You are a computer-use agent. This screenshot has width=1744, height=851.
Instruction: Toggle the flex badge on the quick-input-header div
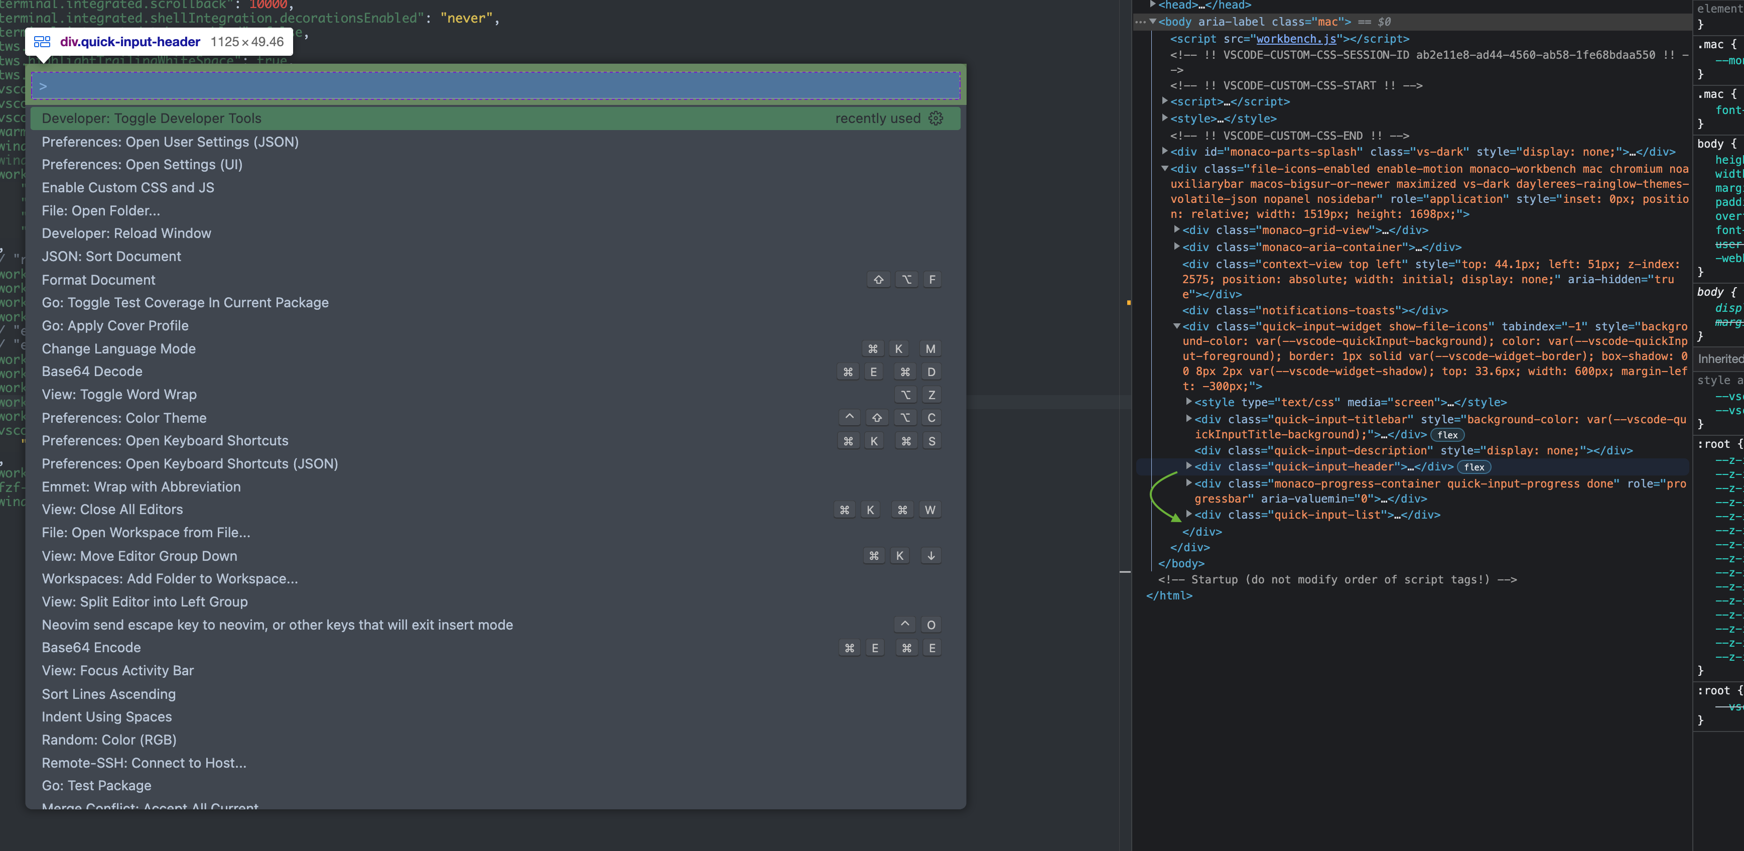click(x=1474, y=467)
